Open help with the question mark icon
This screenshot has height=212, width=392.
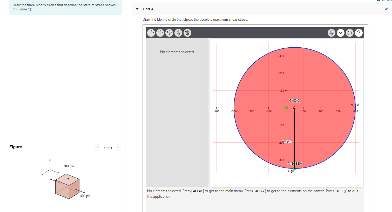359,33
